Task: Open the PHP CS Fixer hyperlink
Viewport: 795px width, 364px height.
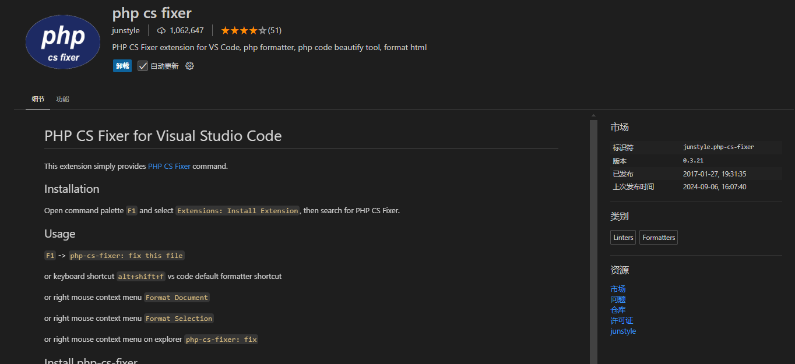Action: [169, 166]
